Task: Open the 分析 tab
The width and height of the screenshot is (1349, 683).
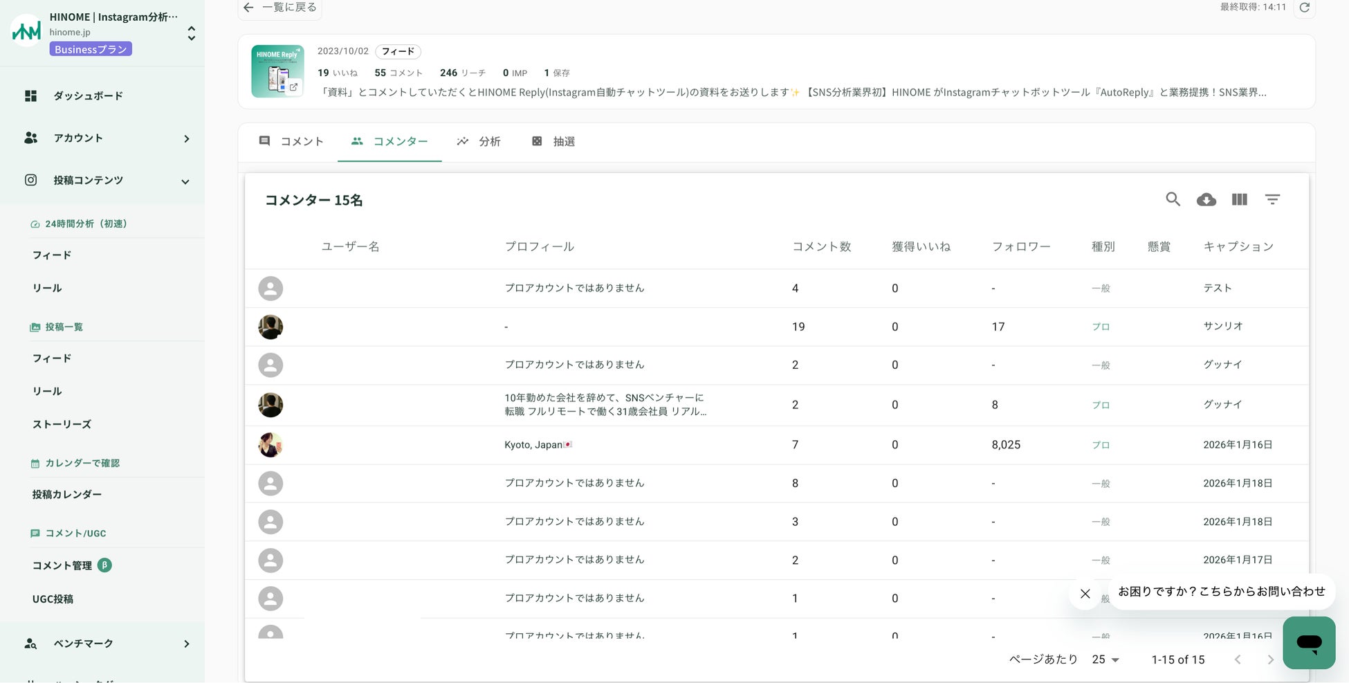Action: click(x=479, y=141)
